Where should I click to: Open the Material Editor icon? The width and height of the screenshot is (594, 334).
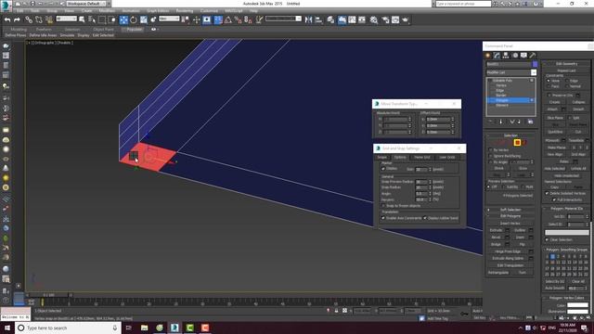pos(374,19)
